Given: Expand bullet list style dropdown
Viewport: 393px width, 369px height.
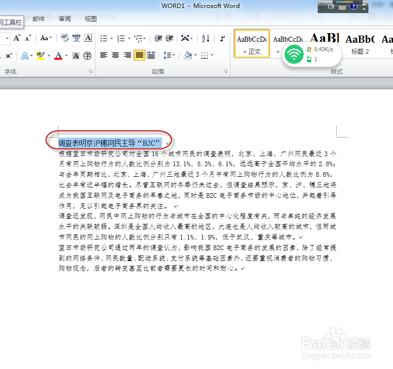Looking at the screenshot, I should pos(112,38).
